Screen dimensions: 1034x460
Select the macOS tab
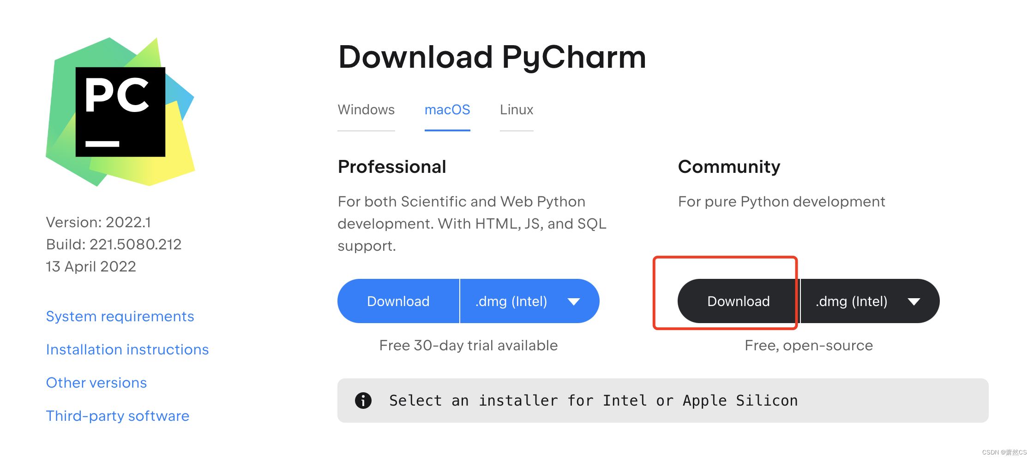(447, 110)
